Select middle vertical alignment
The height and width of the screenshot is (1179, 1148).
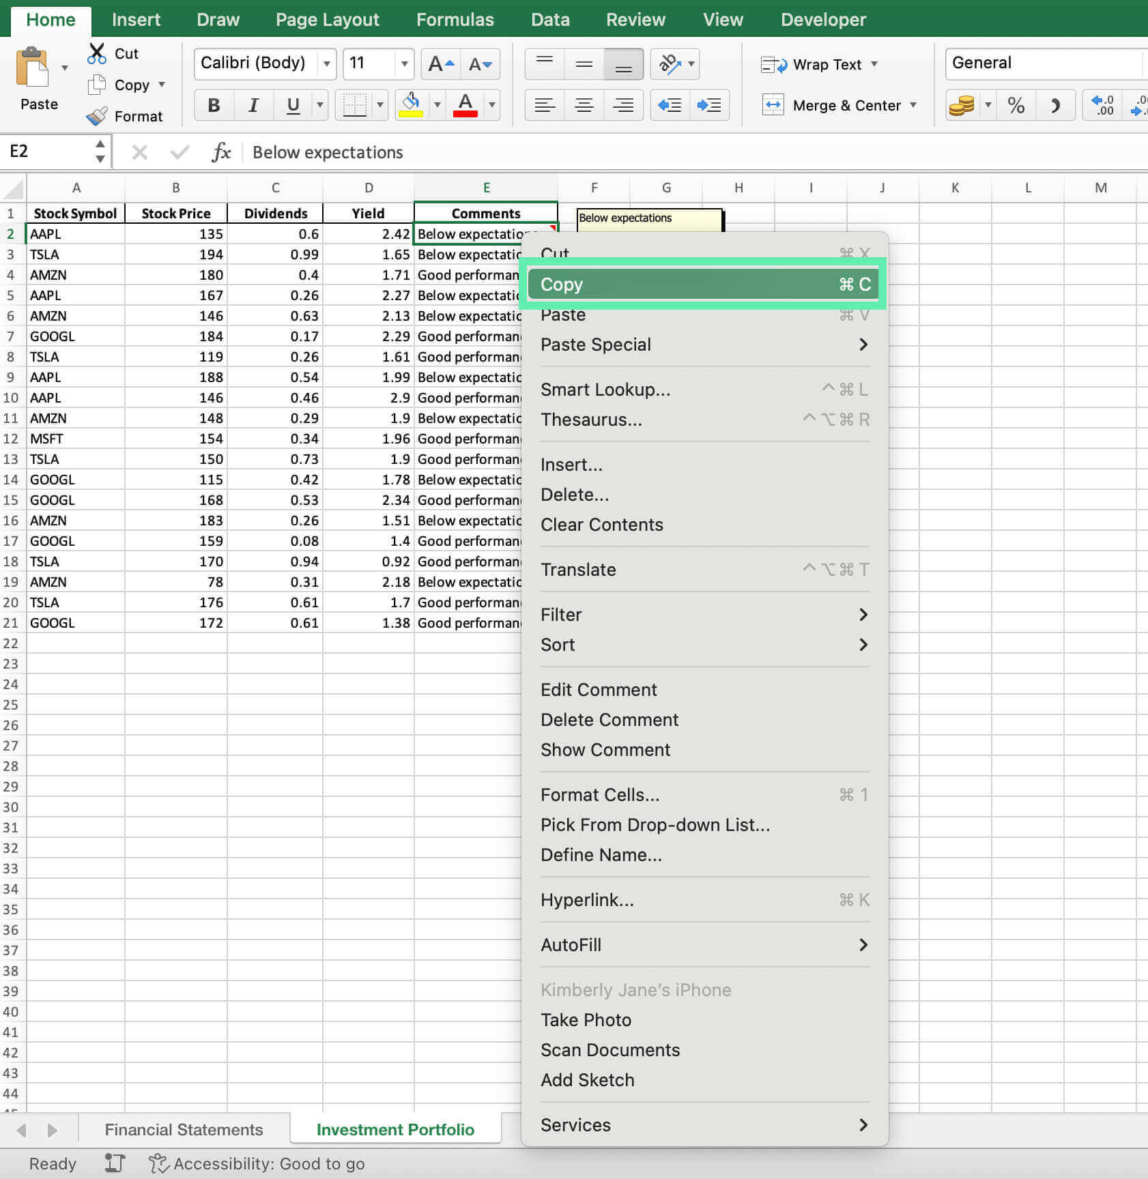coord(584,64)
